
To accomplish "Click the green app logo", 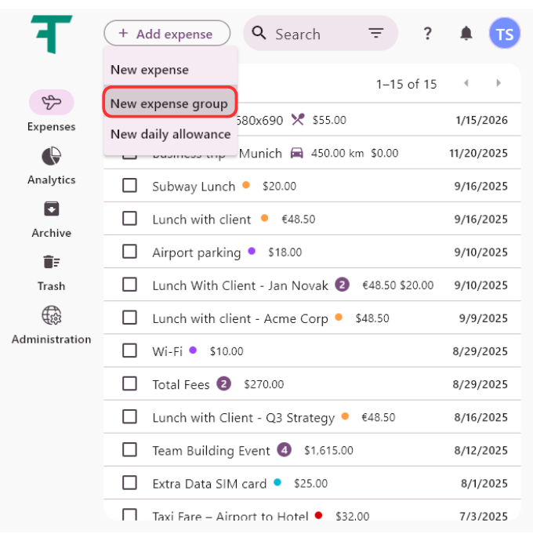I will 52,34.
